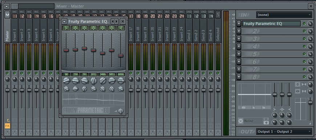Mute Send 1 using its green LED
The height and width of the screenshot is (140, 316).
pos(189,73)
